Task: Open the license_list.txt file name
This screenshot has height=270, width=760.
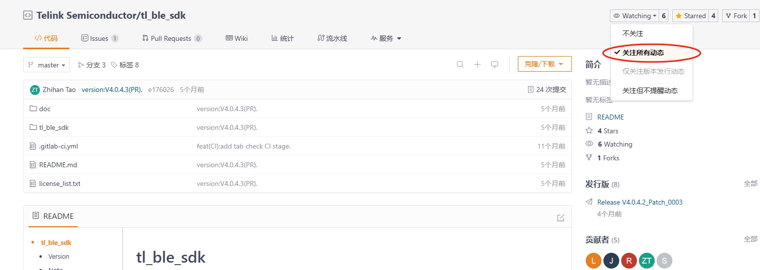Action: [x=60, y=183]
